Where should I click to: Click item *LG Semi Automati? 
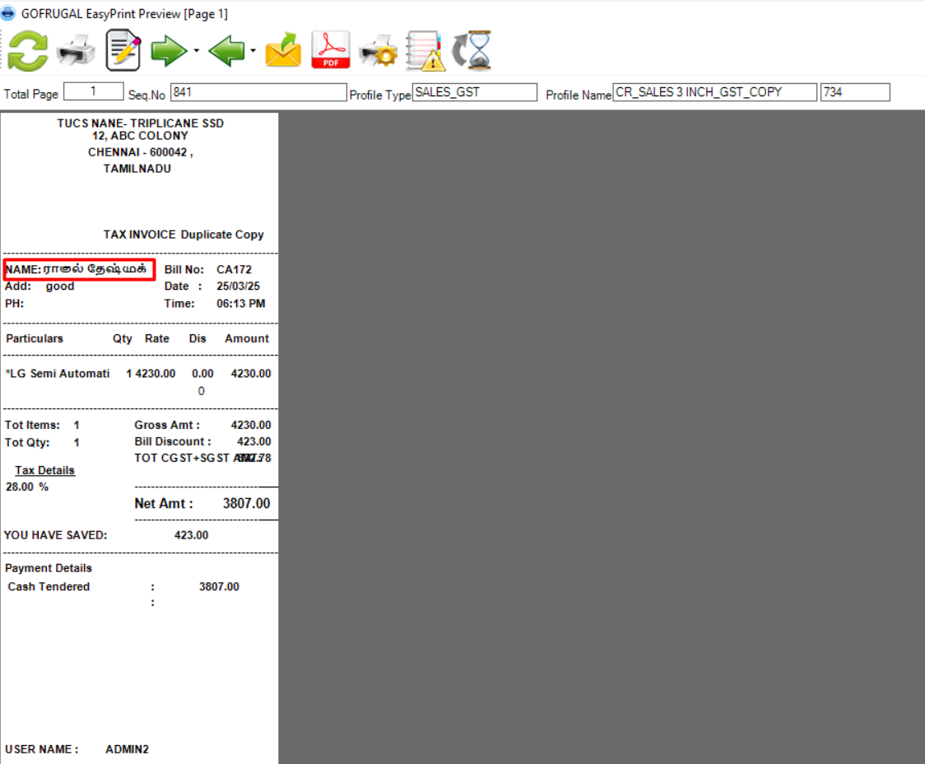pos(58,374)
